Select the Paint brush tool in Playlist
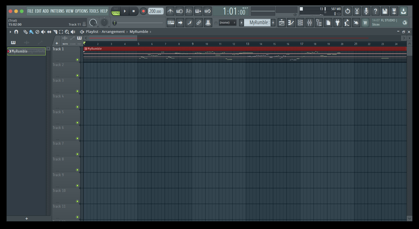419x229 pixels. pos(31,32)
